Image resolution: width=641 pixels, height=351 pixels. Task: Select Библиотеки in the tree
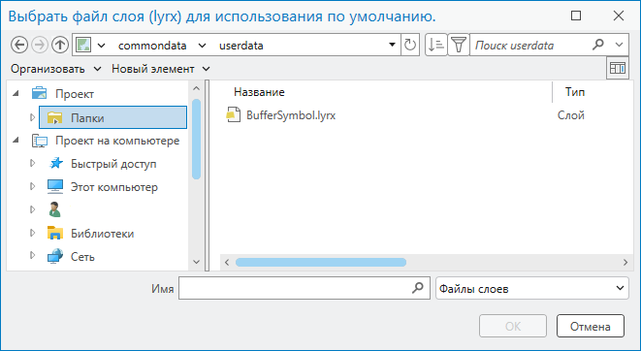pos(102,234)
